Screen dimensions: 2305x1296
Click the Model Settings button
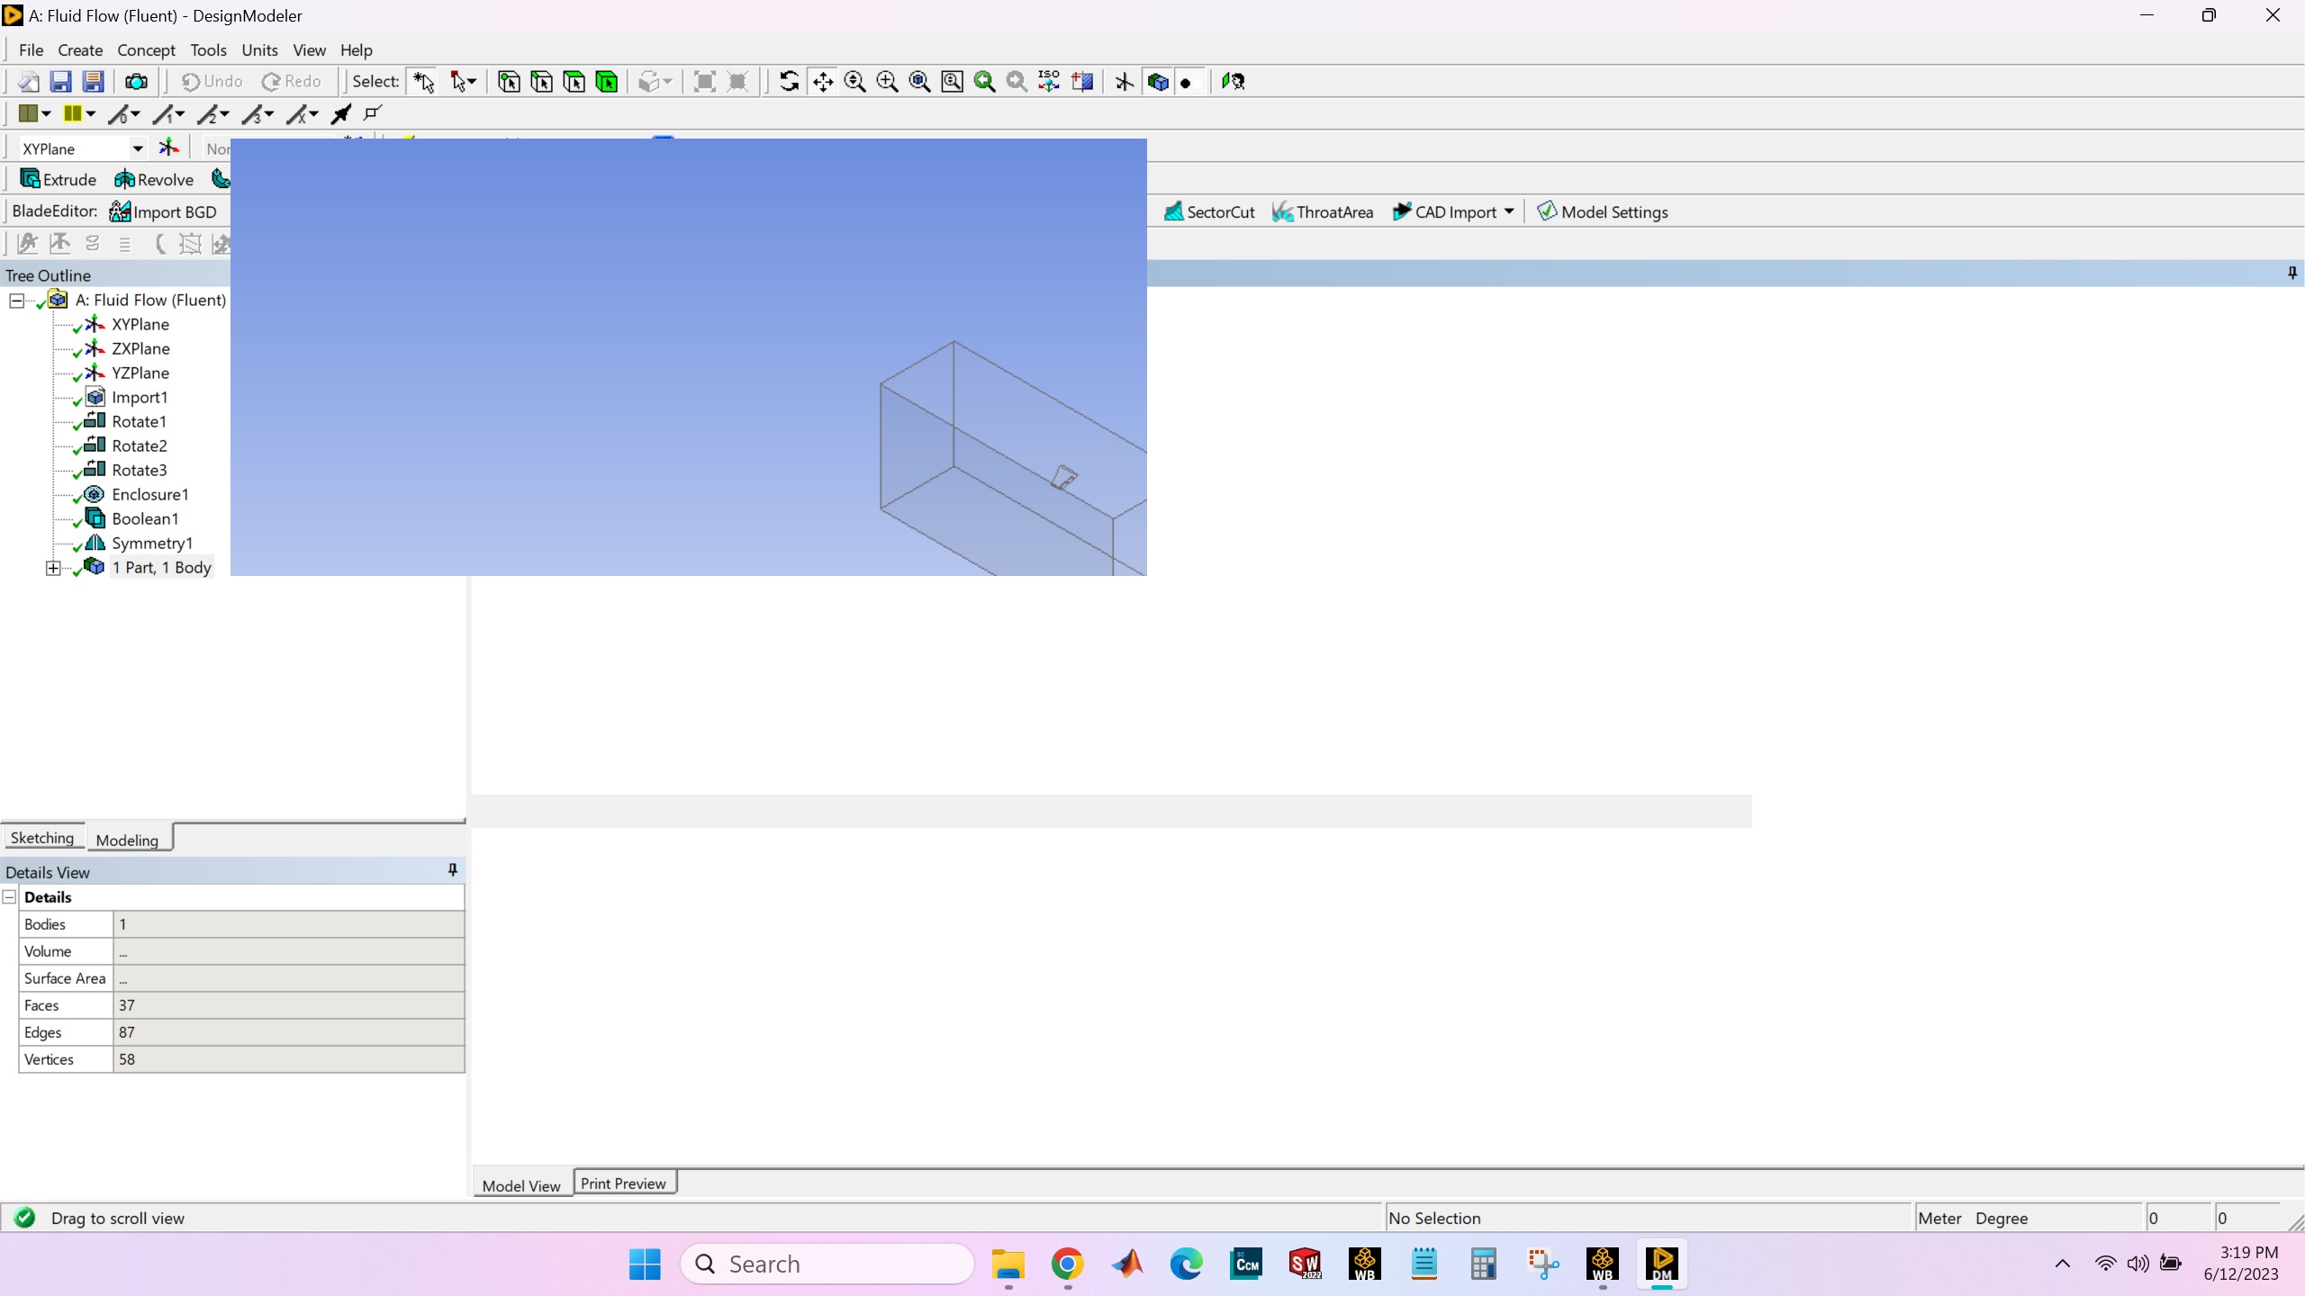point(1603,211)
